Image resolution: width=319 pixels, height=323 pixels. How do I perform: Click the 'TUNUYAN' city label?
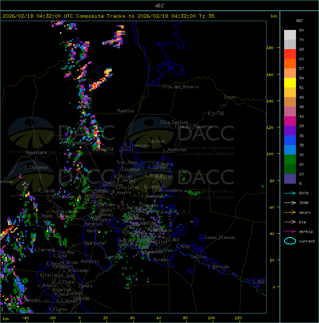tap(81, 299)
